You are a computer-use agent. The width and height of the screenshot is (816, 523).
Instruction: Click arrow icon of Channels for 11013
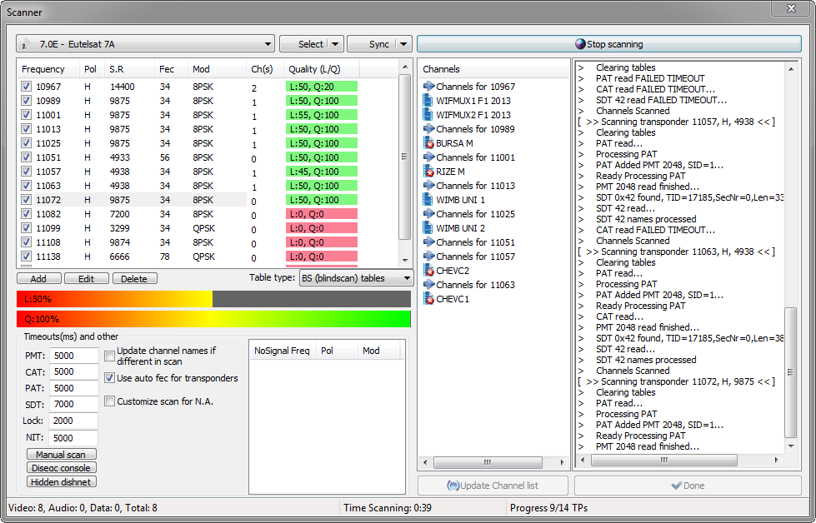click(428, 186)
